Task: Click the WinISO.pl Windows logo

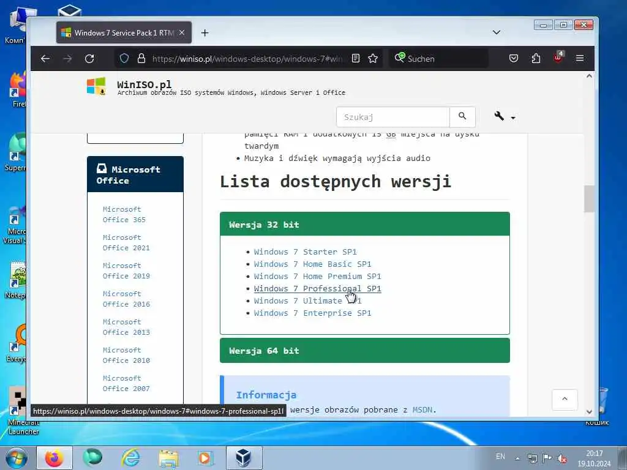Action: [96, 86]
